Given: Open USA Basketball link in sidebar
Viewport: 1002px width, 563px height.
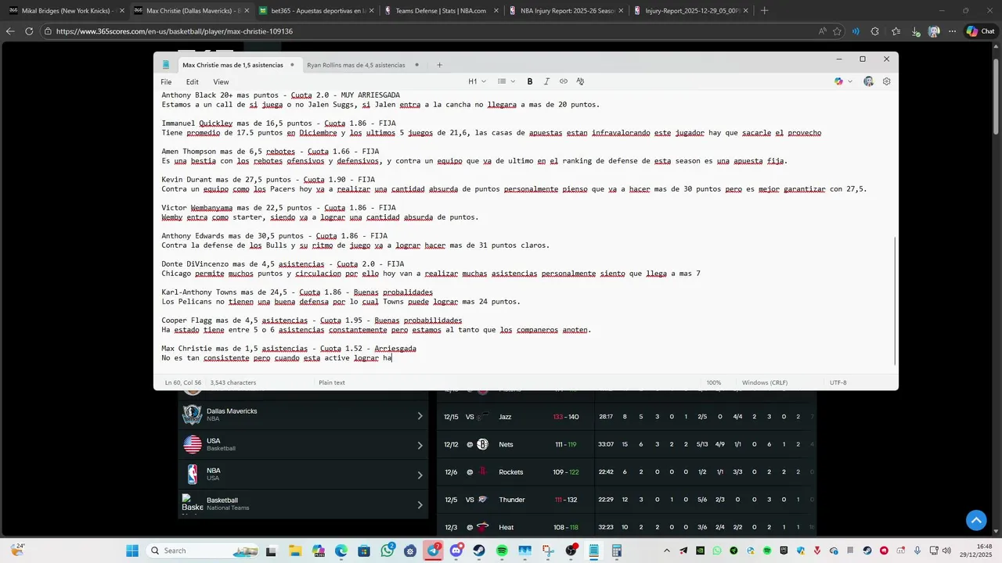Looking at the screenshot, I should coord(305,445).
